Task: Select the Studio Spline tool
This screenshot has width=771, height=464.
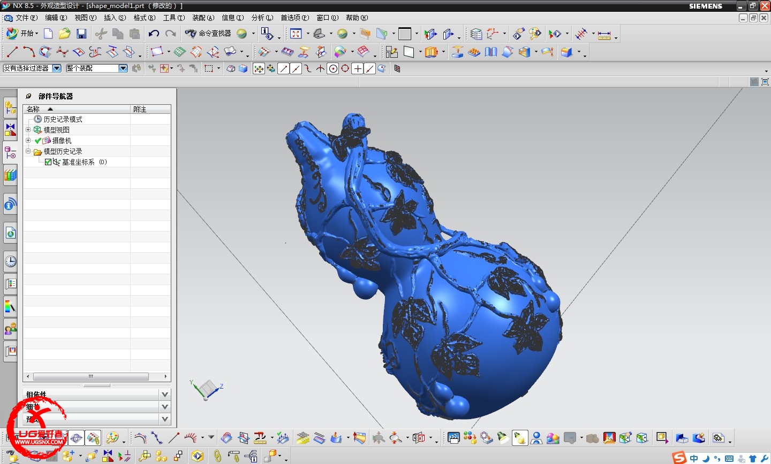Action: pyautogui.click(x=62, y=52)
